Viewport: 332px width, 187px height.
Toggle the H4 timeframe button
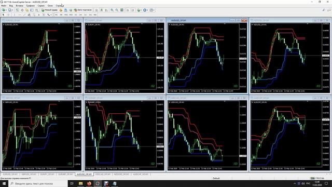coord(80,15)
